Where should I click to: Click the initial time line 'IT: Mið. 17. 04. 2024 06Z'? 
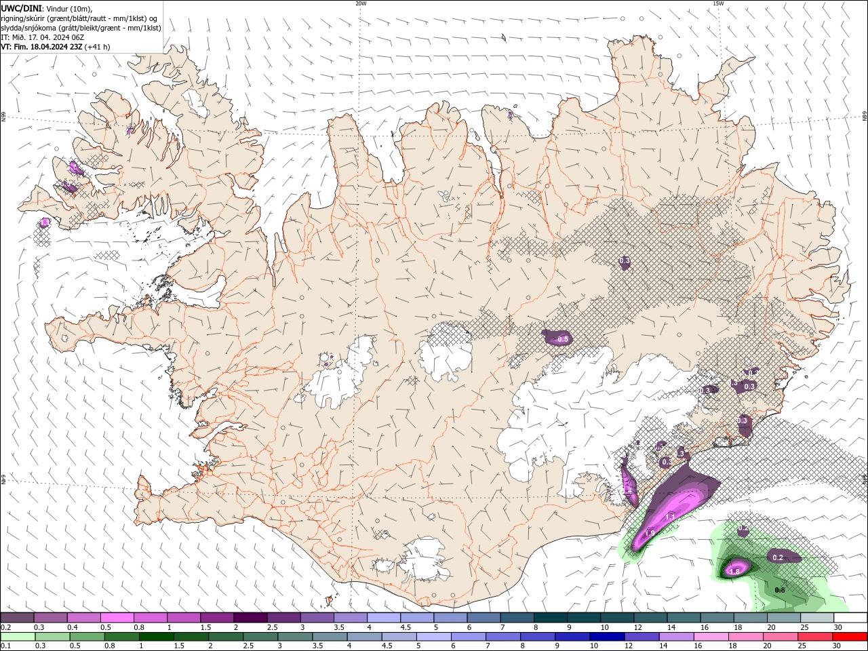coord(43,37)
